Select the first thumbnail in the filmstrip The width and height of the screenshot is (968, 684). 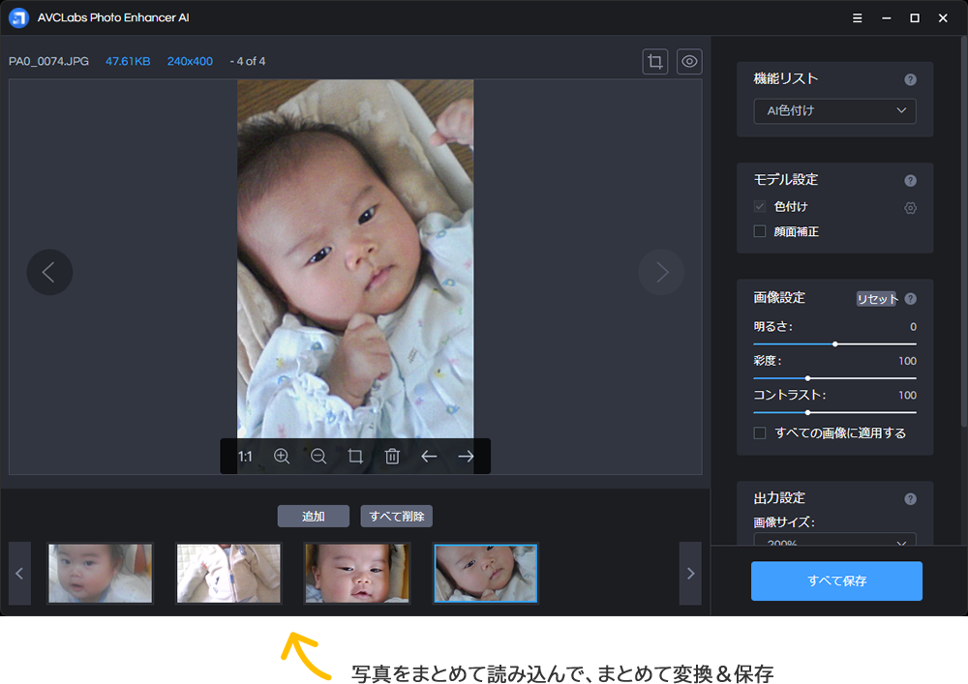coord(101,574)
